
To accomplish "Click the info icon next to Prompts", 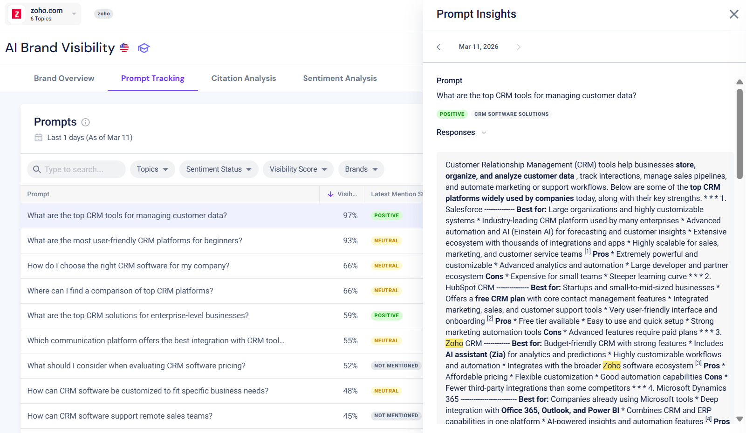I will [x=86, y=122].
